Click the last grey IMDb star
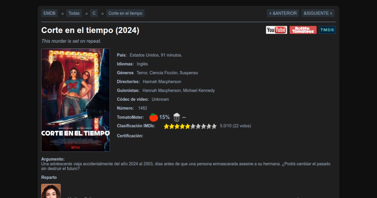377x198 pixels. click(x=214, y=126)
